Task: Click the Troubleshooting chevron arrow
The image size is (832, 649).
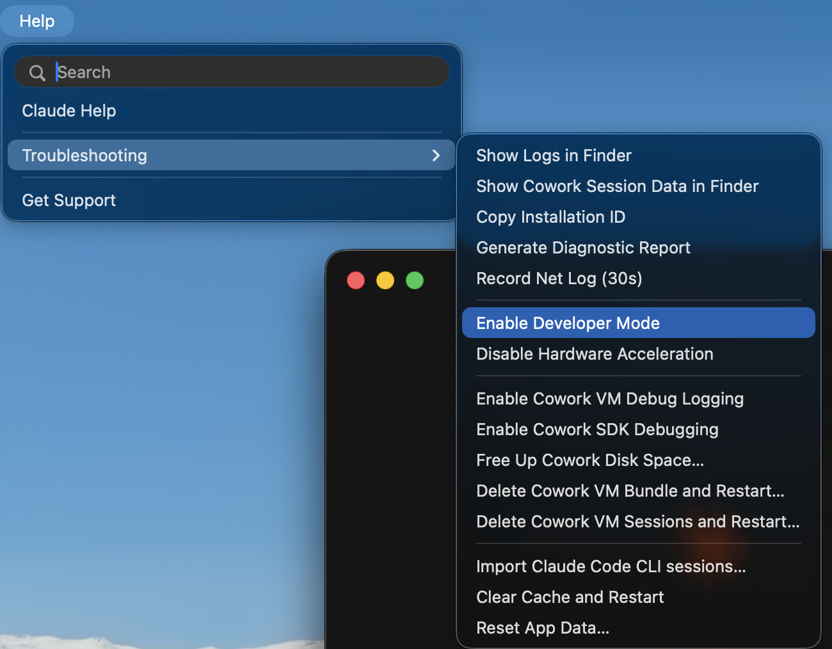Action: click(436, 156)
